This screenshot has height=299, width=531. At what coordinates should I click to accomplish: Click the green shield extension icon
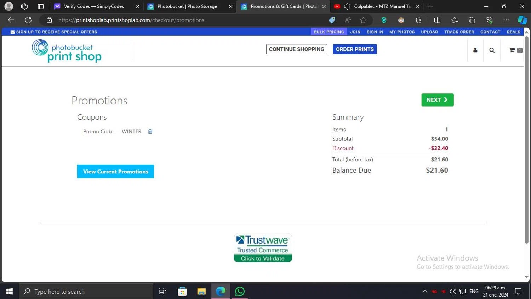pos(384,20)
